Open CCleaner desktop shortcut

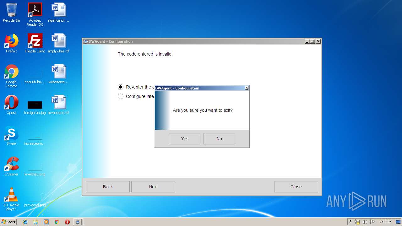pos(11,166)
